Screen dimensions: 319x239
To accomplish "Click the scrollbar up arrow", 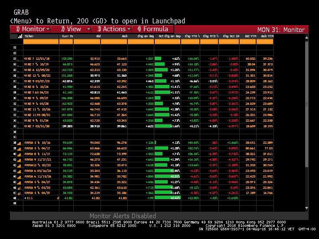I will tap(306, 37).
